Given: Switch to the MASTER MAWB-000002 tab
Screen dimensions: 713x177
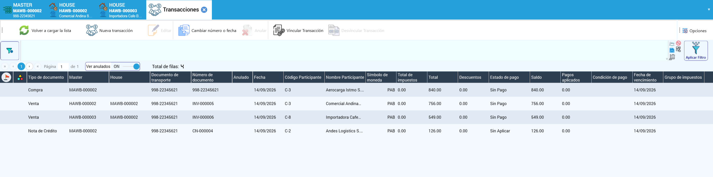Looking at the screenshot, I should (x=23, y=10).
